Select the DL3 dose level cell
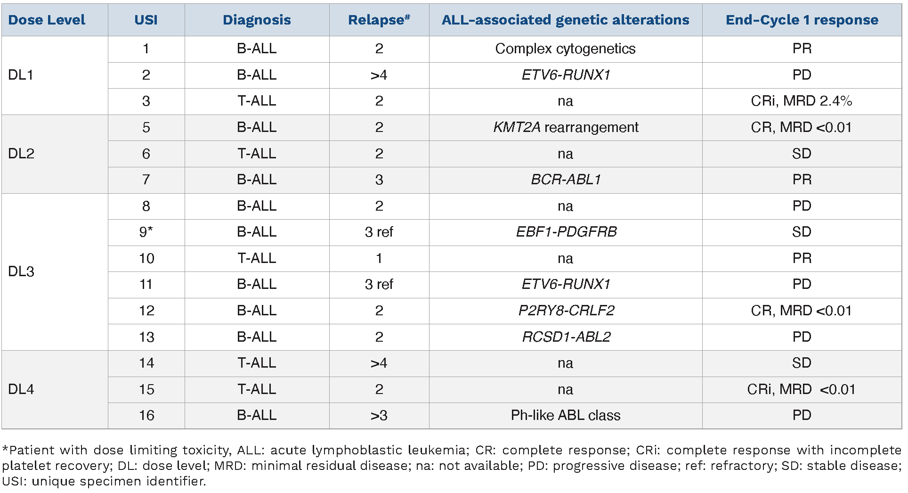This screenshot has height=493, width=908. tap(21, 271)
